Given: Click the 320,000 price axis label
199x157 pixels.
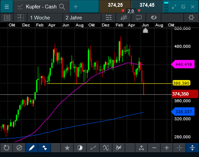Looking at the screenshot, I should pyautogui.click(x=182, y=119).
